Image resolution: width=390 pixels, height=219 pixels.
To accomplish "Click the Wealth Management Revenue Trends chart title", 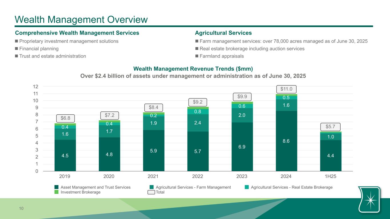I will tap(193, 69).
